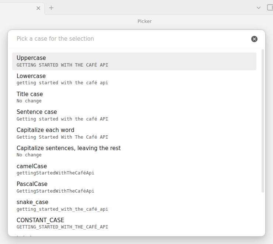The height and width of the screenshot is (244, 273).
Task: Select the Sentence case entry
Action: pos(134,115)
